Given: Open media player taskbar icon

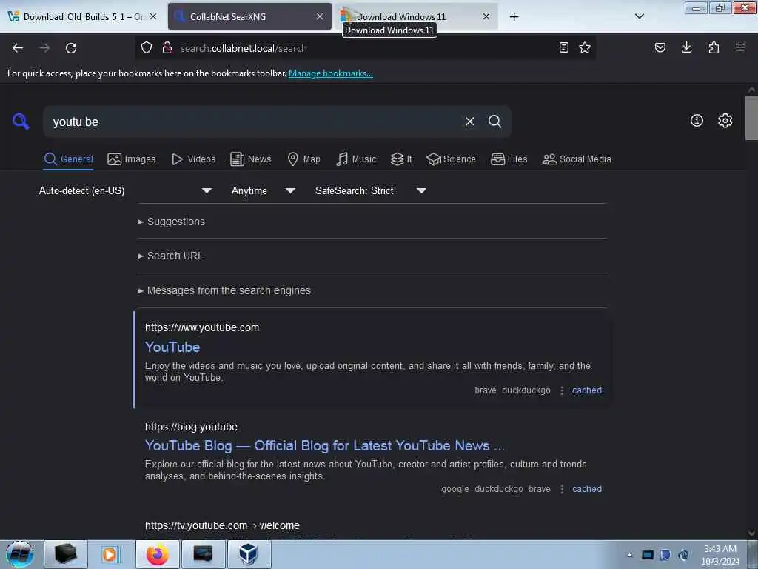Looking at the screenshot, I should pos(110,554).
